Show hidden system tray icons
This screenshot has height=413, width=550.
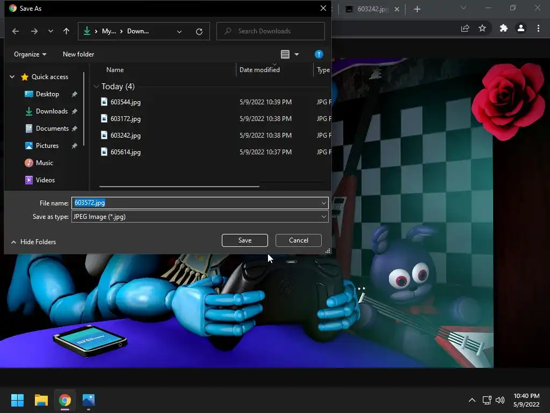pyautogui.click(x=472, y=400)
